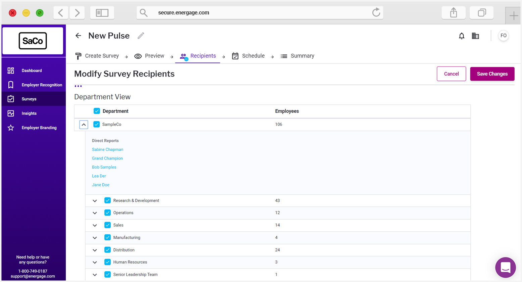The height and width of the screenshot is (282, 522).
Task: Expand the Operations row
Action: pyautogui.click(x=95, y=213)
